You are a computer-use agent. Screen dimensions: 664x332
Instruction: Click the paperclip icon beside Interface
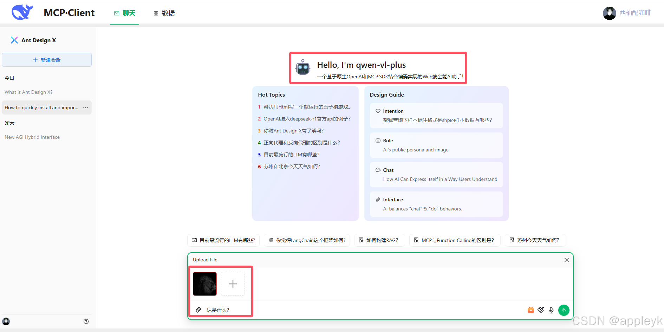coord(378,200)
